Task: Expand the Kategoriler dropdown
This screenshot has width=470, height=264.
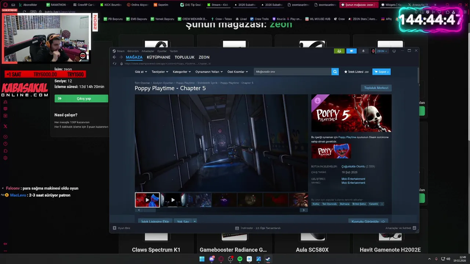Action: (x=182, y=72)
